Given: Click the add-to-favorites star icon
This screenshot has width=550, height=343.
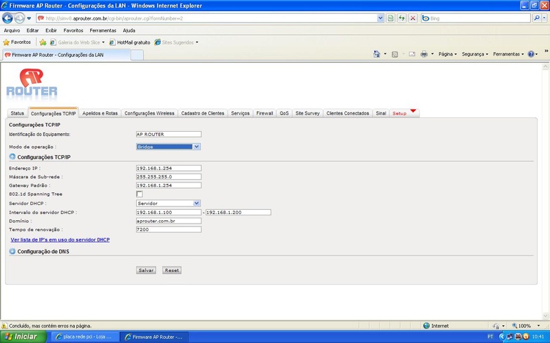Looking at the screenshot, I should click(x=43, y=43).
